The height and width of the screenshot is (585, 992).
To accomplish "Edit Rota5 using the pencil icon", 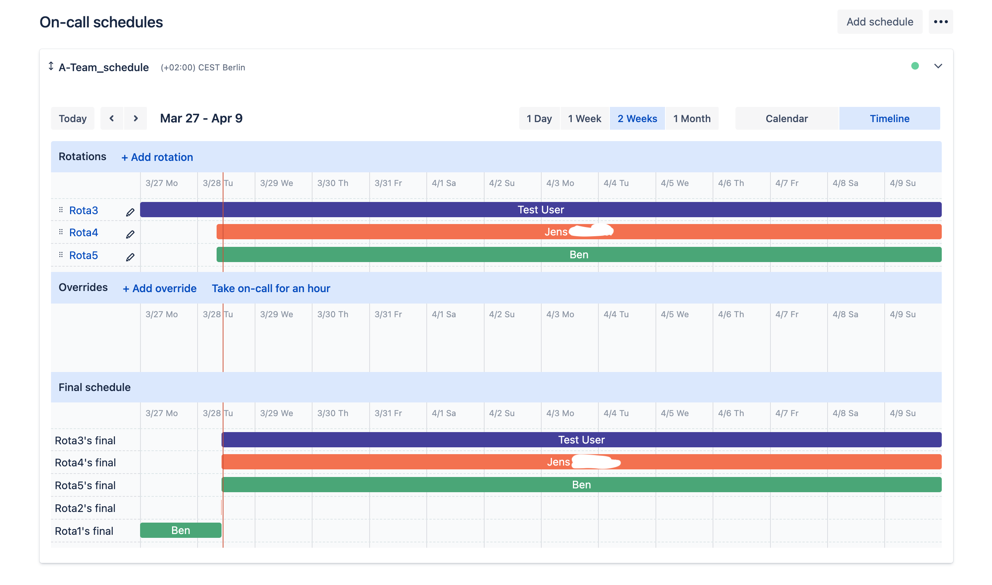I will coord(130,258).
